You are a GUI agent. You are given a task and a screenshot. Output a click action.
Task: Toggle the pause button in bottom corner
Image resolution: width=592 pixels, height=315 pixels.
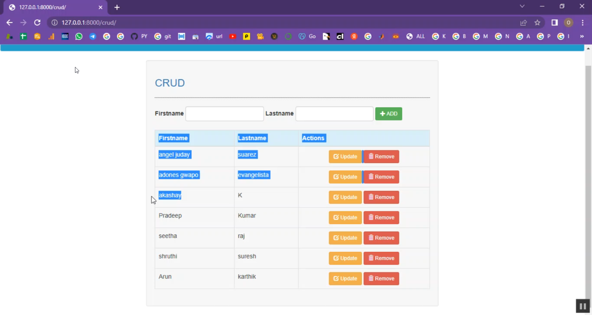pyautogui.click(x=583, y=306)
